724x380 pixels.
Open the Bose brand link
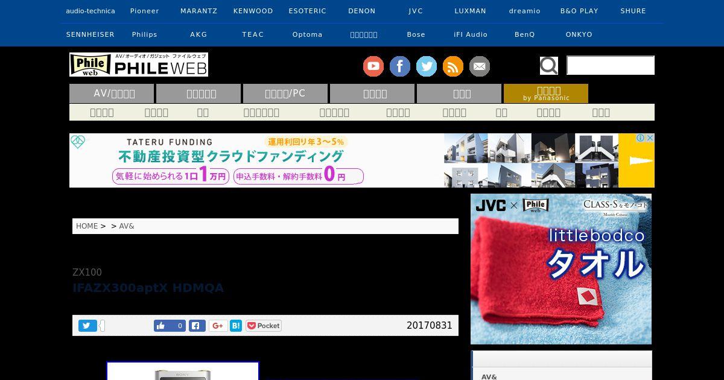(x=416, y=34)
